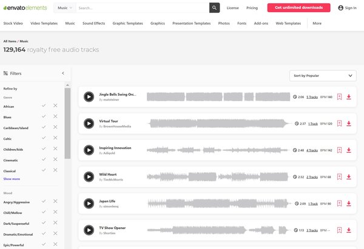
Task: Expand genres with Show more
Action: 12,179
